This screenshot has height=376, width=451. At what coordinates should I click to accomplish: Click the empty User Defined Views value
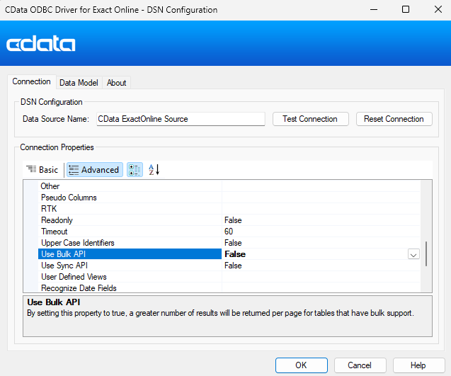coord(321,277)
